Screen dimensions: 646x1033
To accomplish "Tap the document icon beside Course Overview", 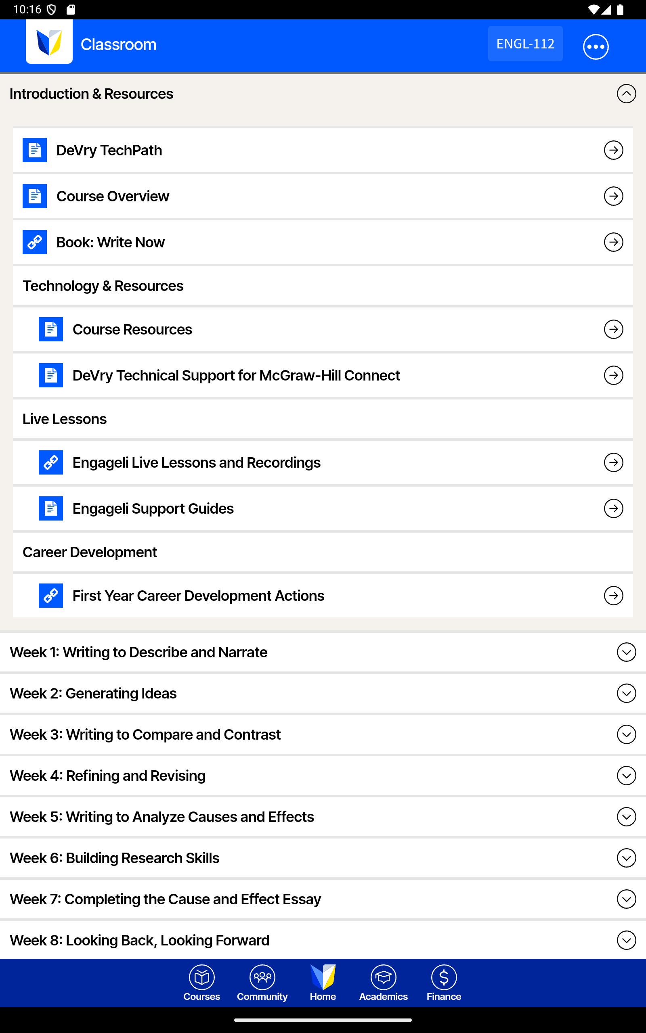I will click(35, 197).
